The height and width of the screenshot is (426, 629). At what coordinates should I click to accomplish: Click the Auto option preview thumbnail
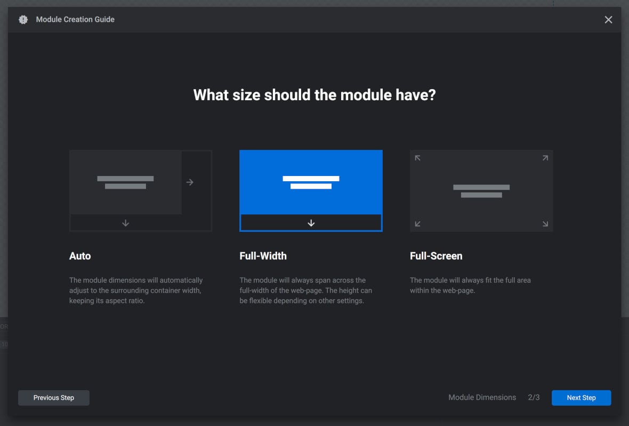[140, 190]
